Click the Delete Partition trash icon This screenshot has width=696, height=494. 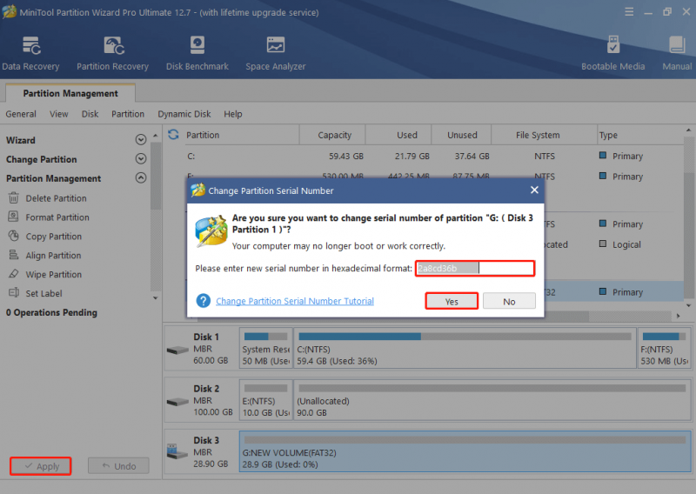point(14,198)
